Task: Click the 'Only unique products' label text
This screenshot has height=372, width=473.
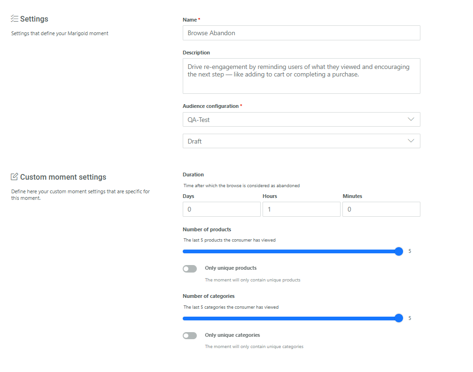Action: [x=231, y=268]
